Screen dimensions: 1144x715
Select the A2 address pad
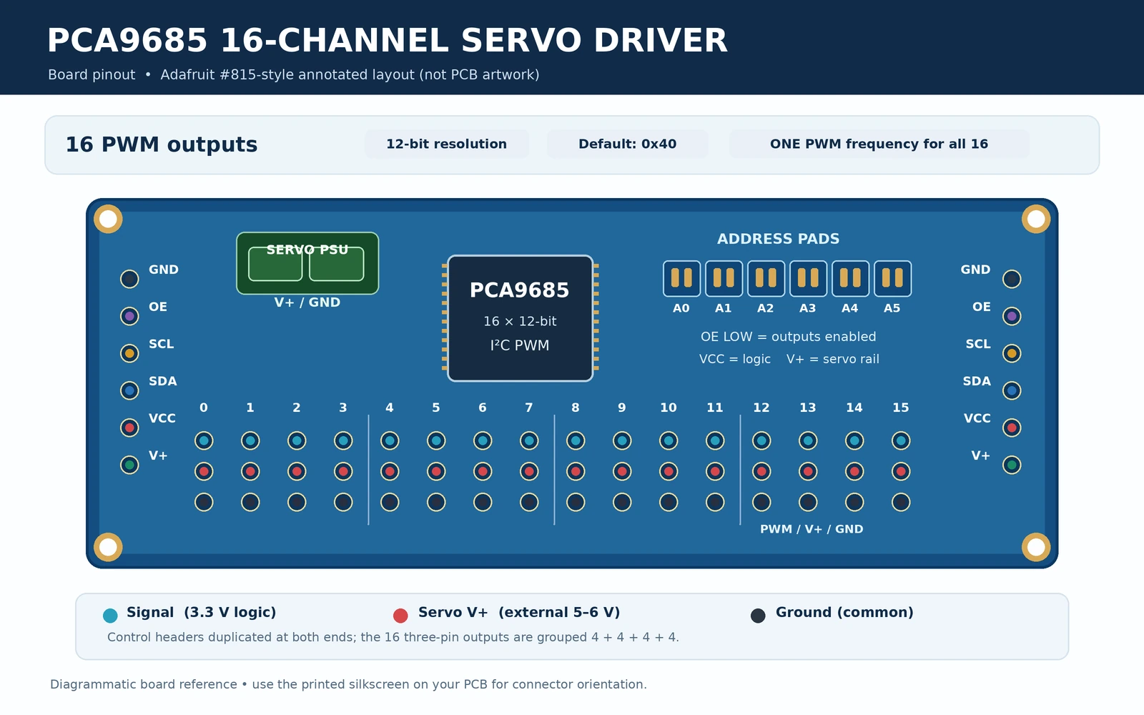coord(766,278)
